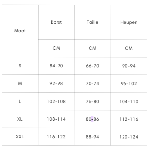Image resolution: width=149 pixels, height=149 pixels.
Task: Select the size XXL row label
Action: pyautogui.click(x=20, y=137)
